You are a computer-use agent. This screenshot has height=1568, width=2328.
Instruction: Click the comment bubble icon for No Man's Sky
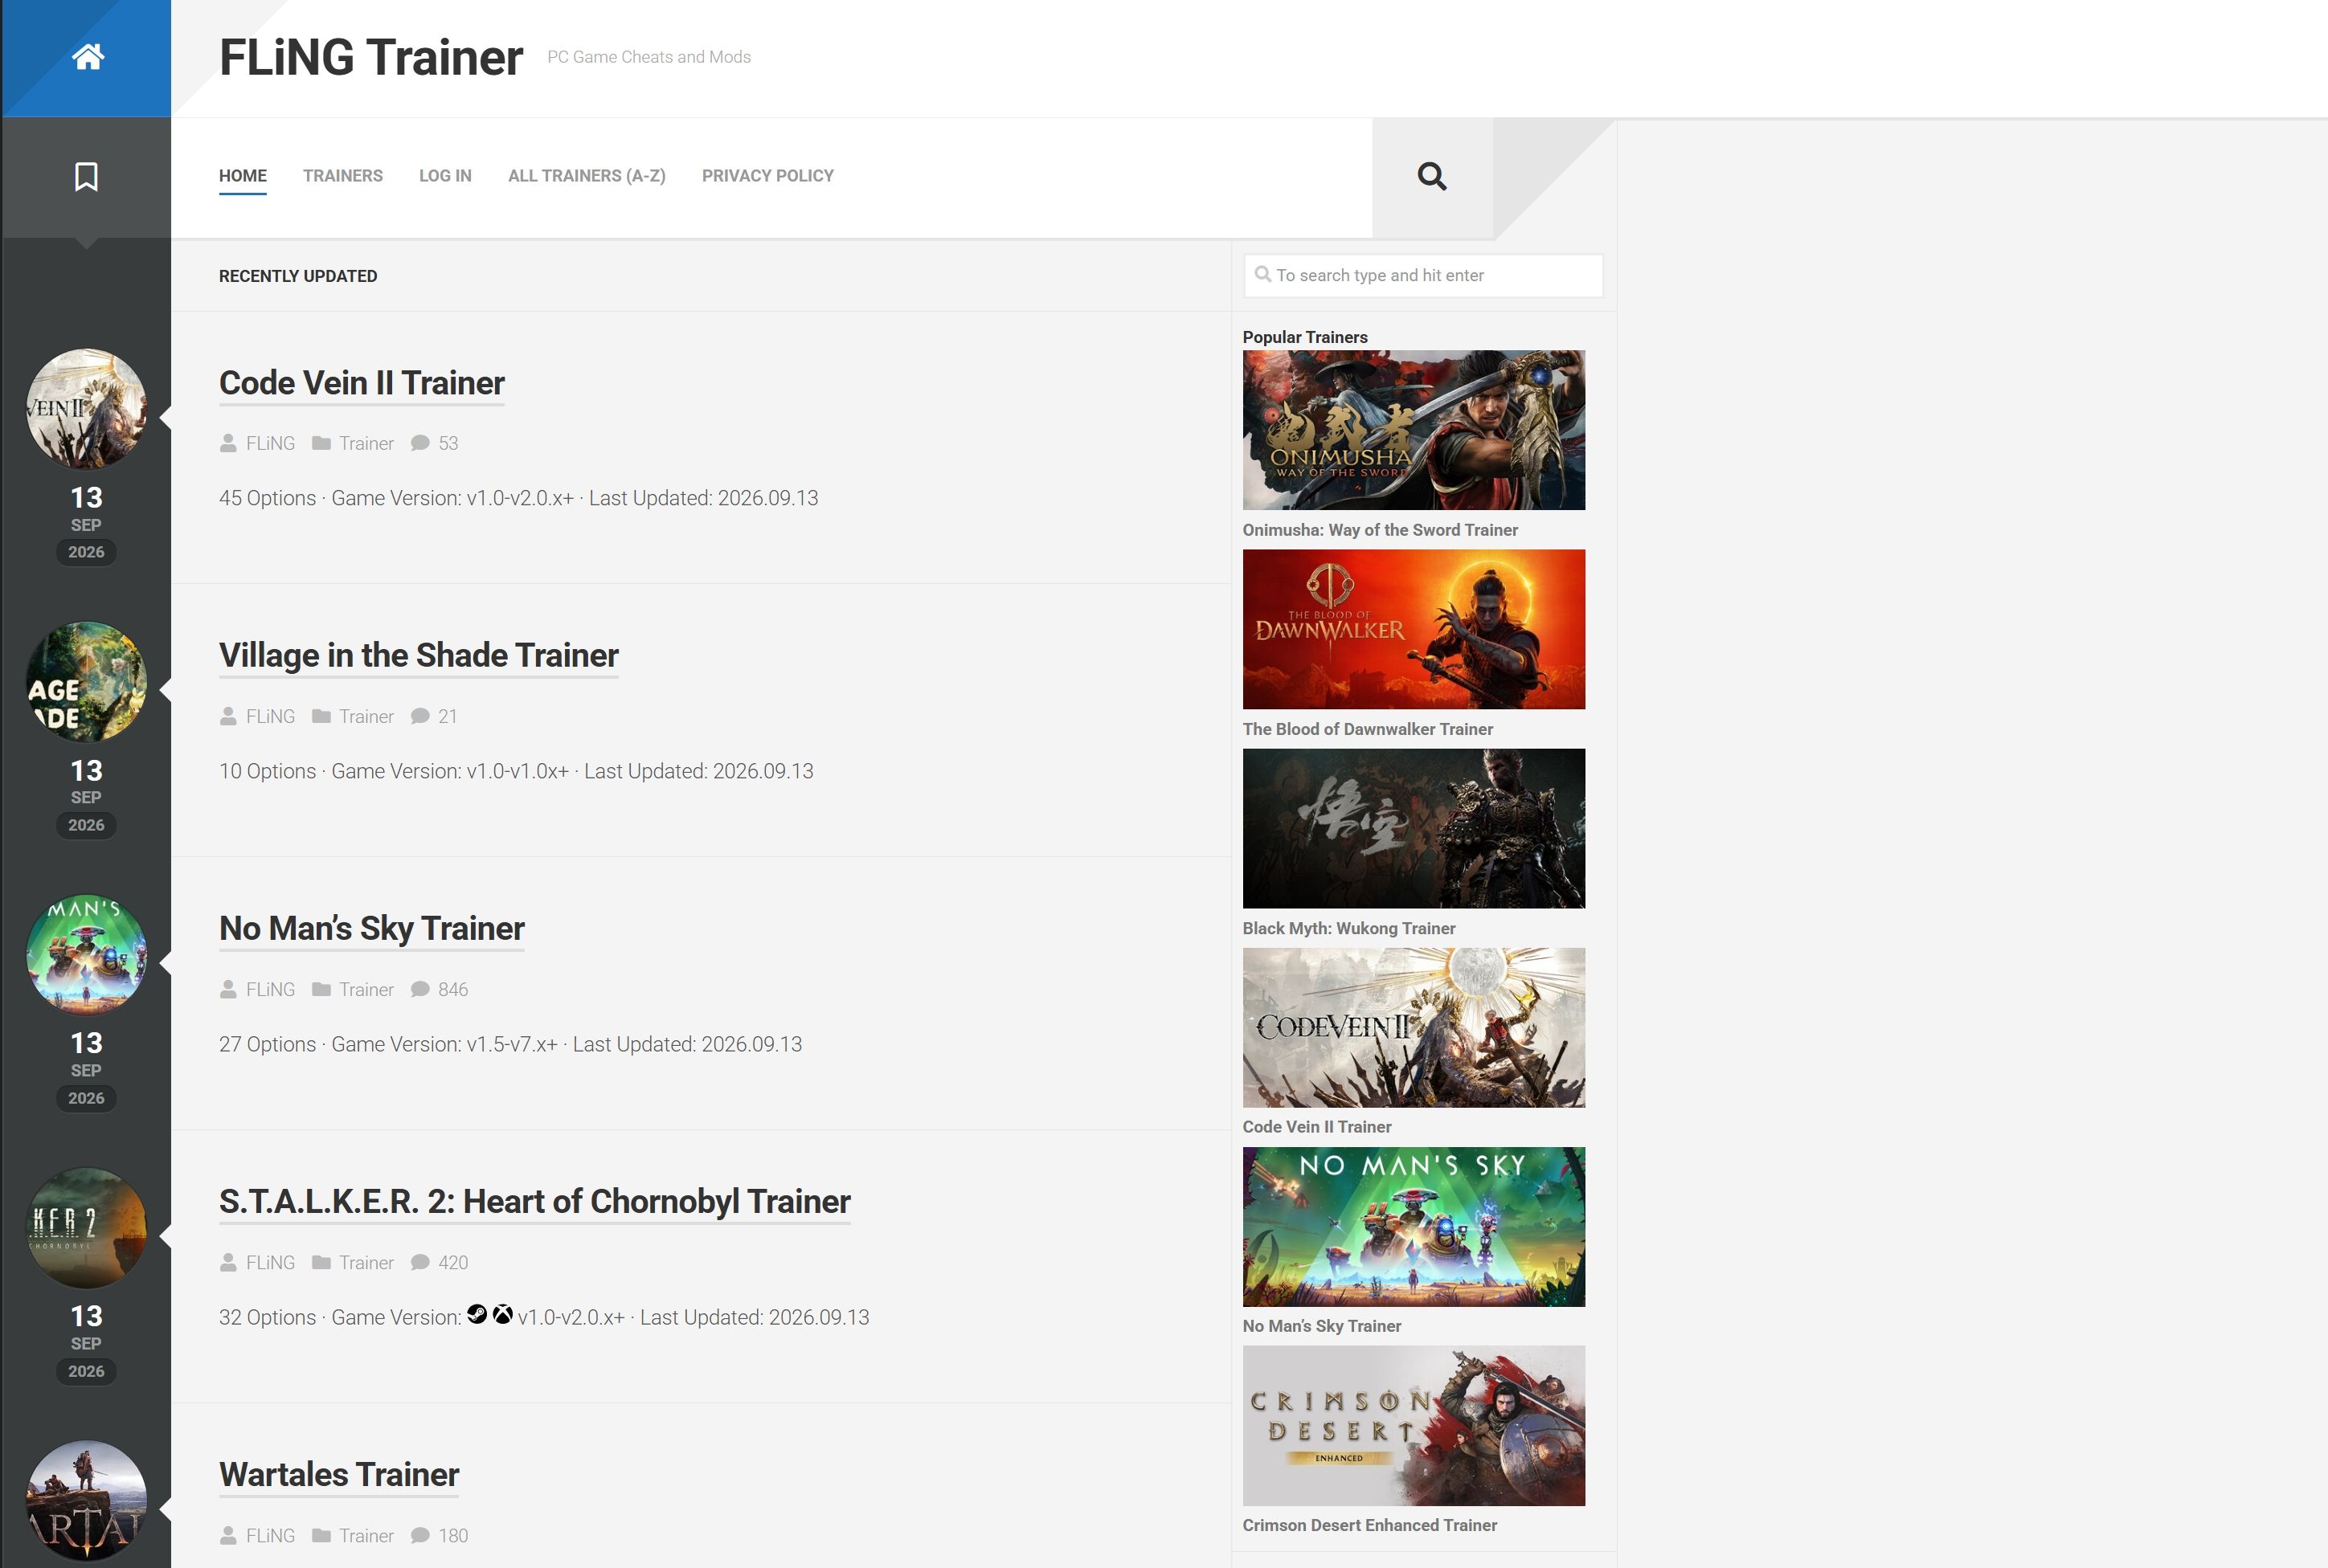(420, 989)
